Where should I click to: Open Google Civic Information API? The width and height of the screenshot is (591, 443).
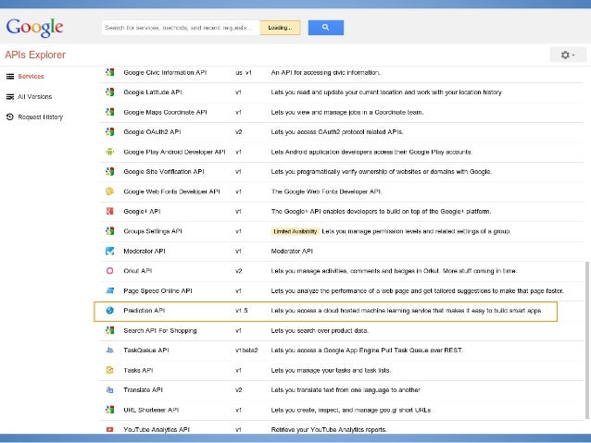tap(165, 72)
